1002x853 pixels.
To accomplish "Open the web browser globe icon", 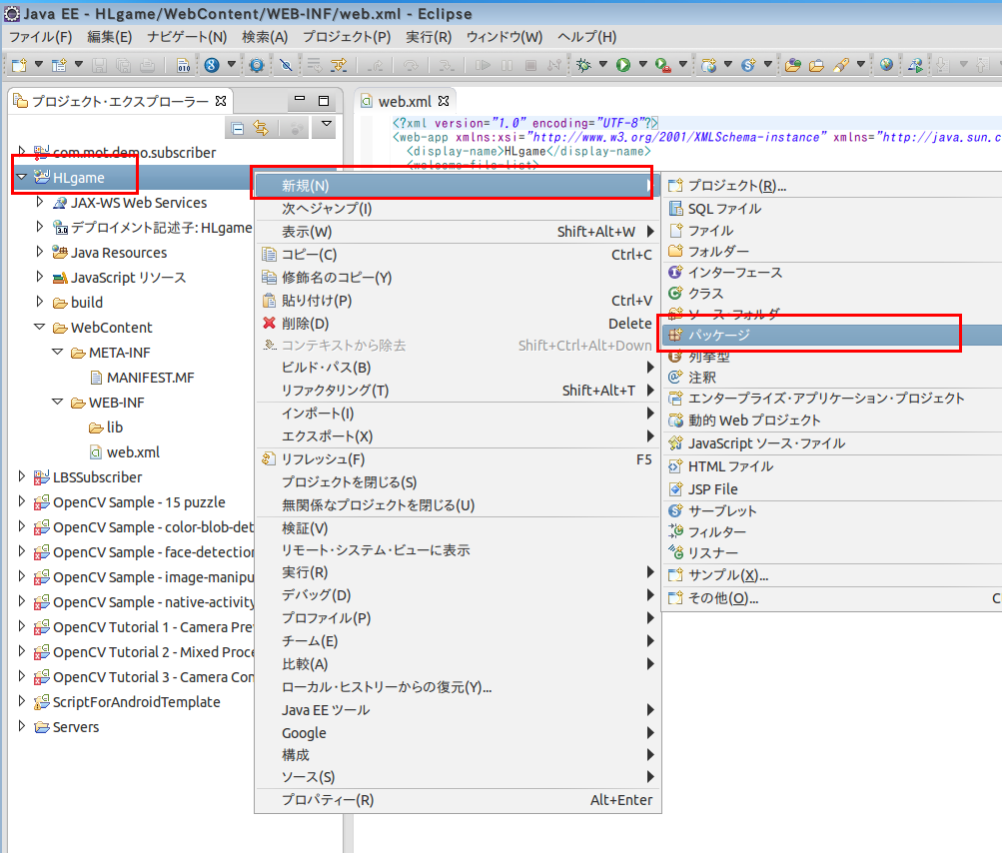I will click(x=886, y=65).
